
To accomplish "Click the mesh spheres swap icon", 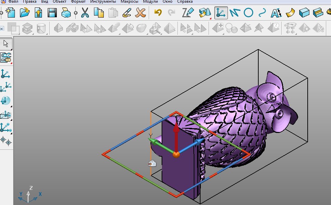I will point(232,28).
